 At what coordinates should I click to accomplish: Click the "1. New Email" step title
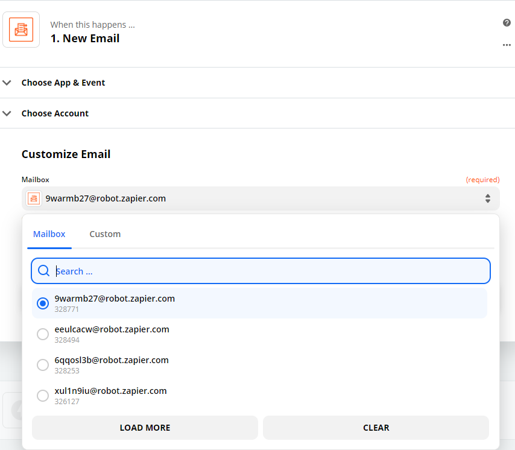[85, 39]
